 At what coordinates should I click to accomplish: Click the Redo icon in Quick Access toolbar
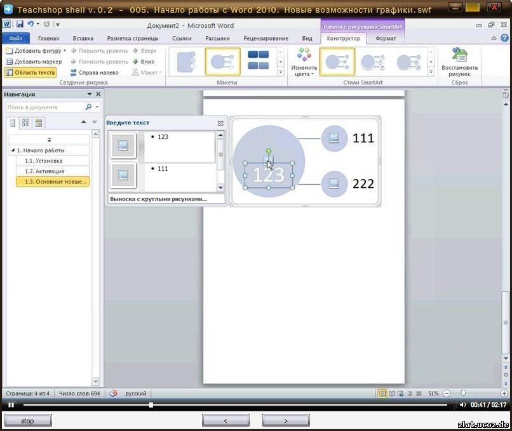47,24
